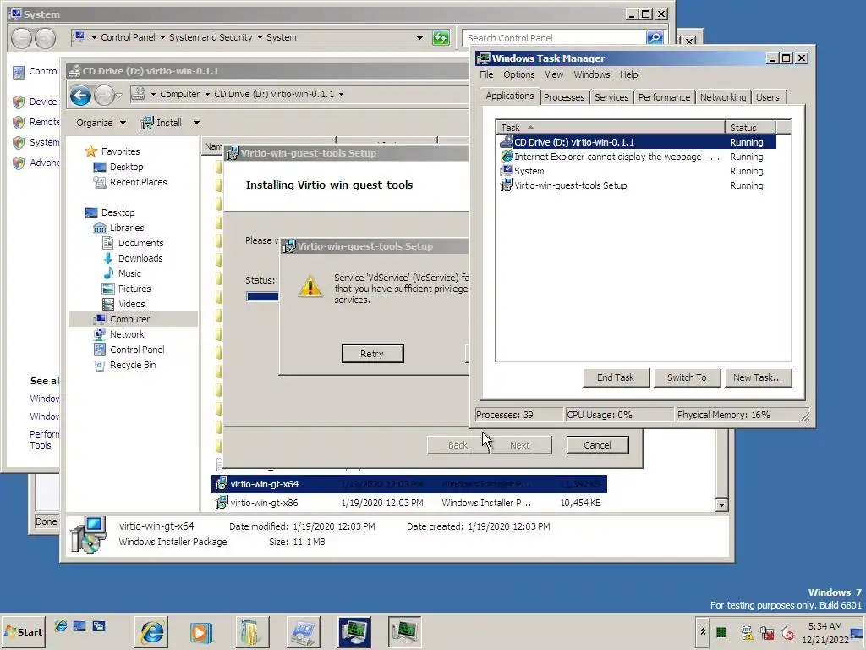Viewport: 866px width, 650px height.
Task: Click the New Task... button
Action: (x=758, y=377)
